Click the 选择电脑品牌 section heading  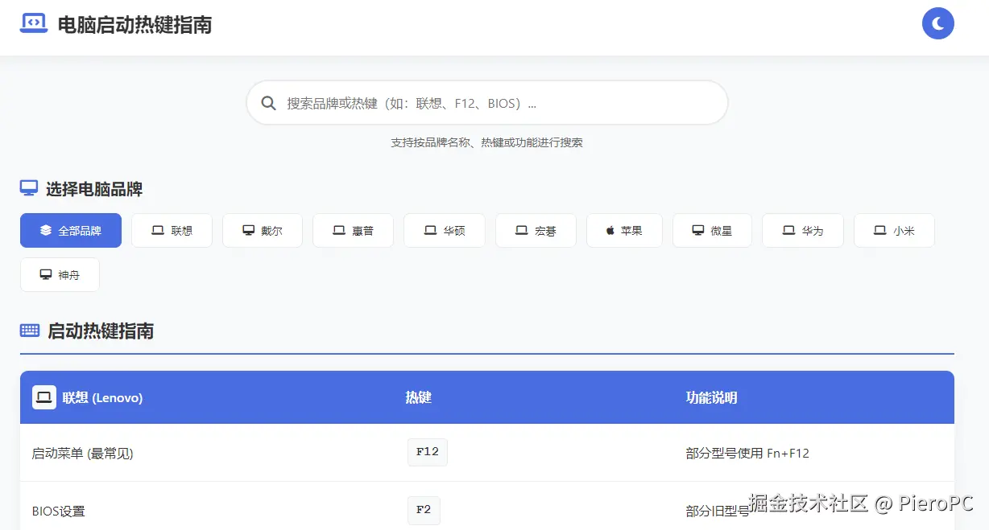click(x=94, y=190)
